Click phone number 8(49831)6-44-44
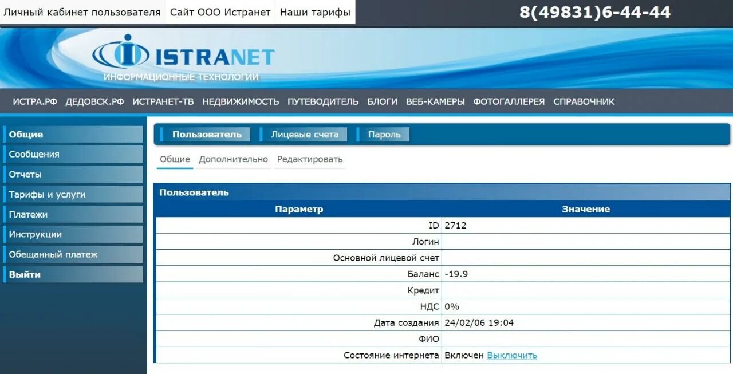 [x=595, y=12]
